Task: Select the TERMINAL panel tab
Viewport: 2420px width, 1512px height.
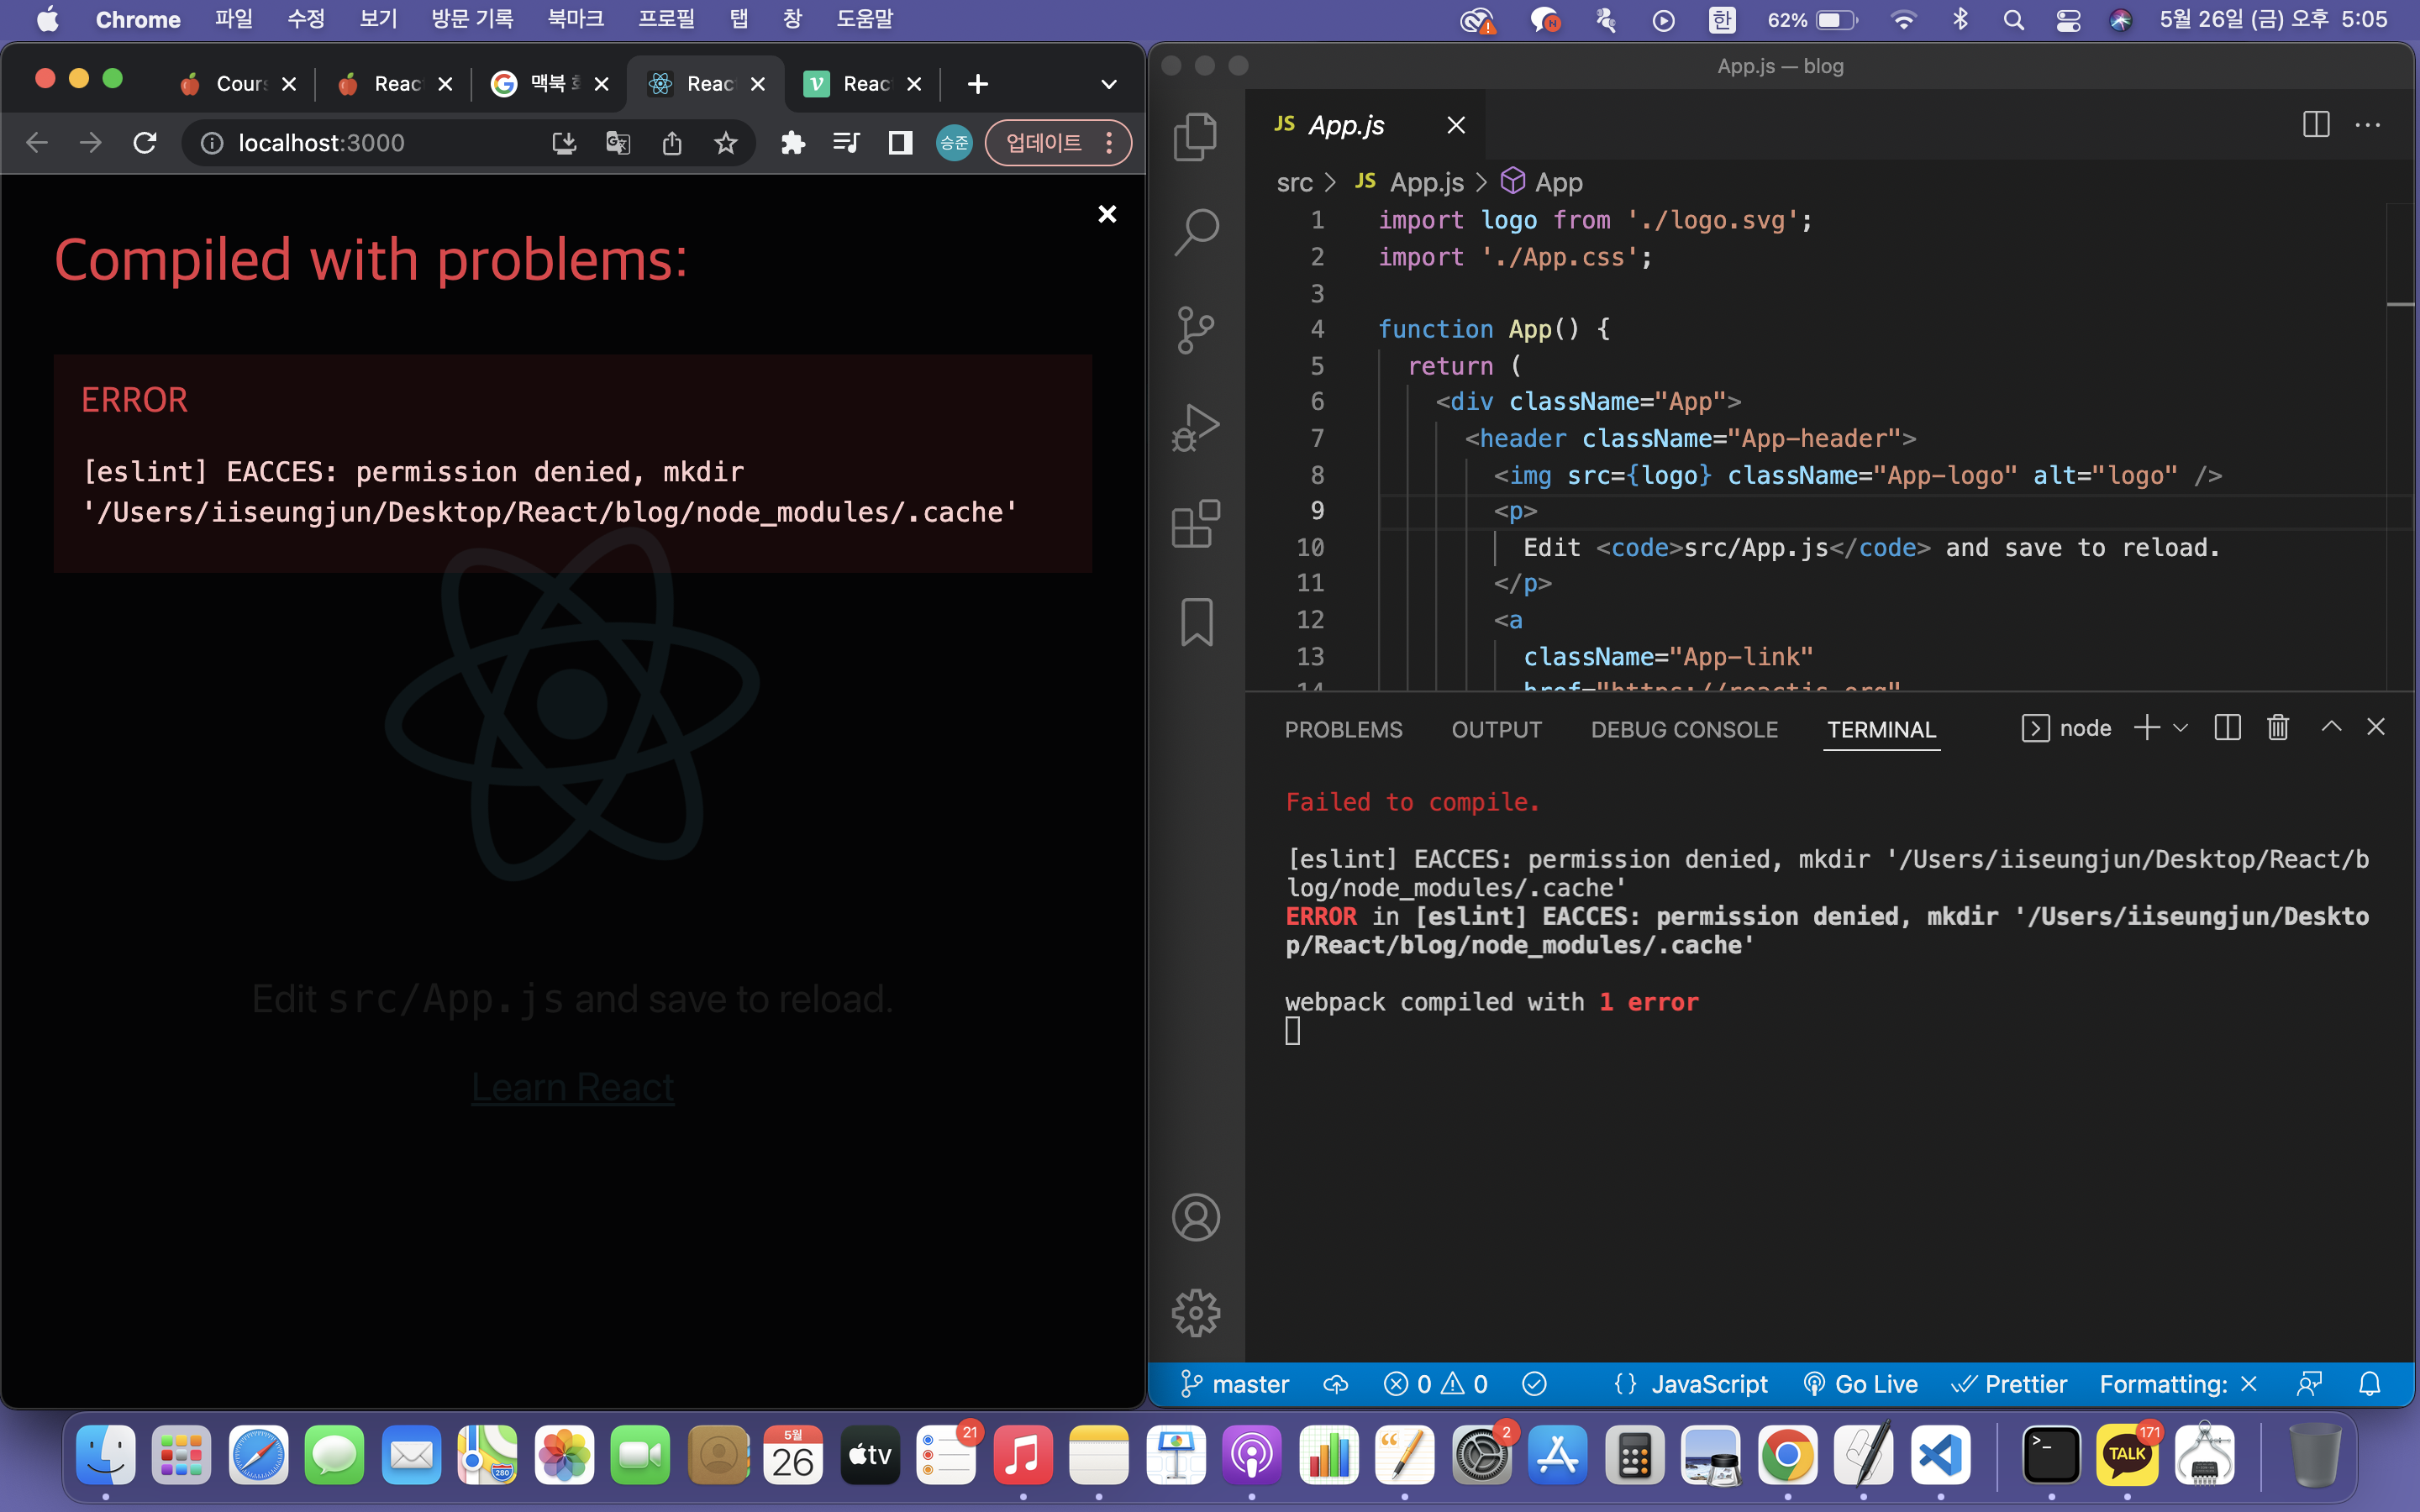Action: [x=1881, y=730]
